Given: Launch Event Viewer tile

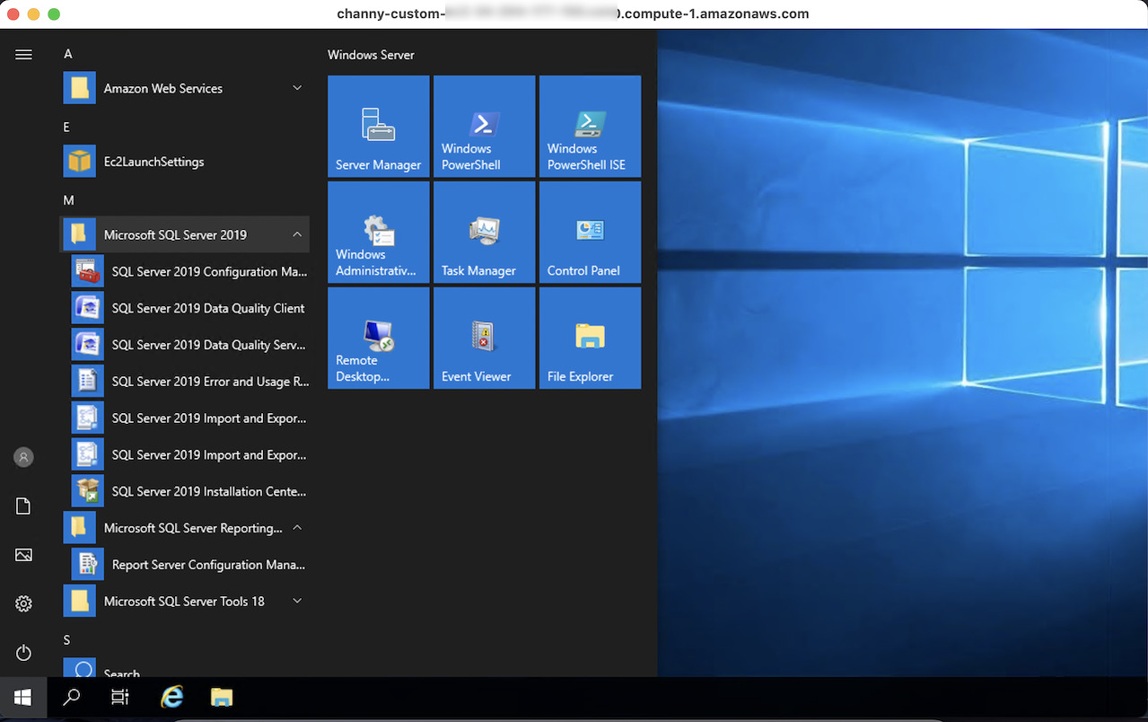Looking at the screenshot, I should click(484, 339).
